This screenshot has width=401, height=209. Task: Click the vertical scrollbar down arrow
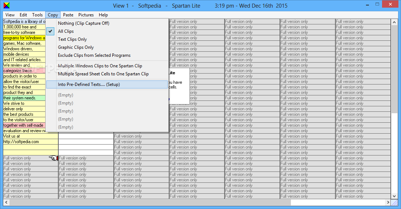tap(394, 196)
